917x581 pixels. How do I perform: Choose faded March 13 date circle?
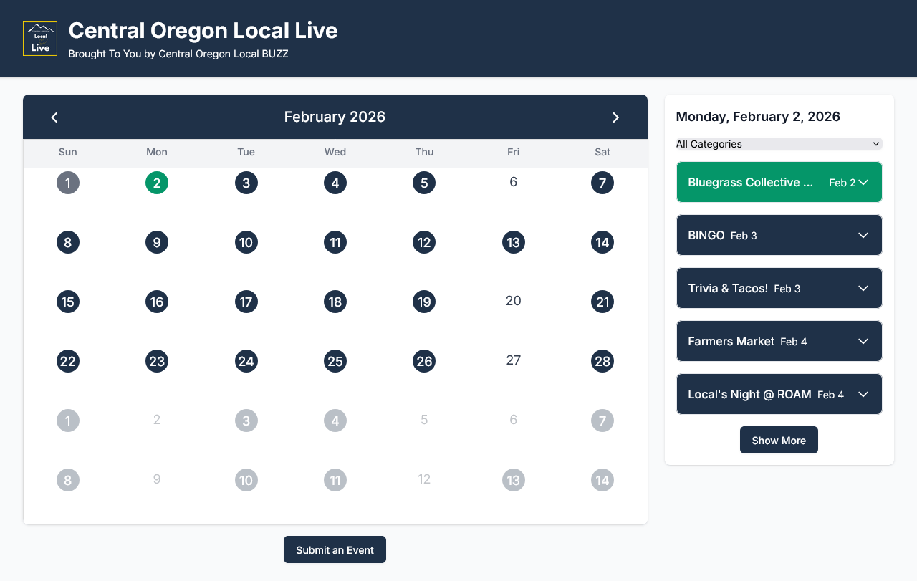click(514, 480)
